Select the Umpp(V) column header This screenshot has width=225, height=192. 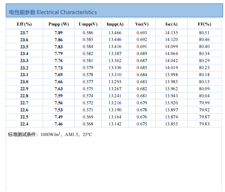(88, 24)
